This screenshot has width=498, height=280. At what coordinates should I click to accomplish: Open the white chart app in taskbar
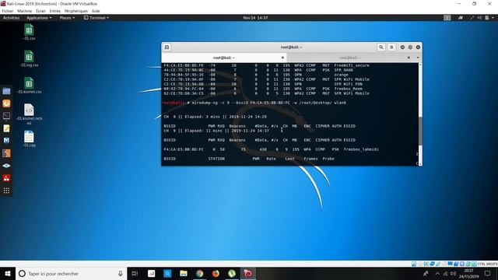[x=151, y=273]
